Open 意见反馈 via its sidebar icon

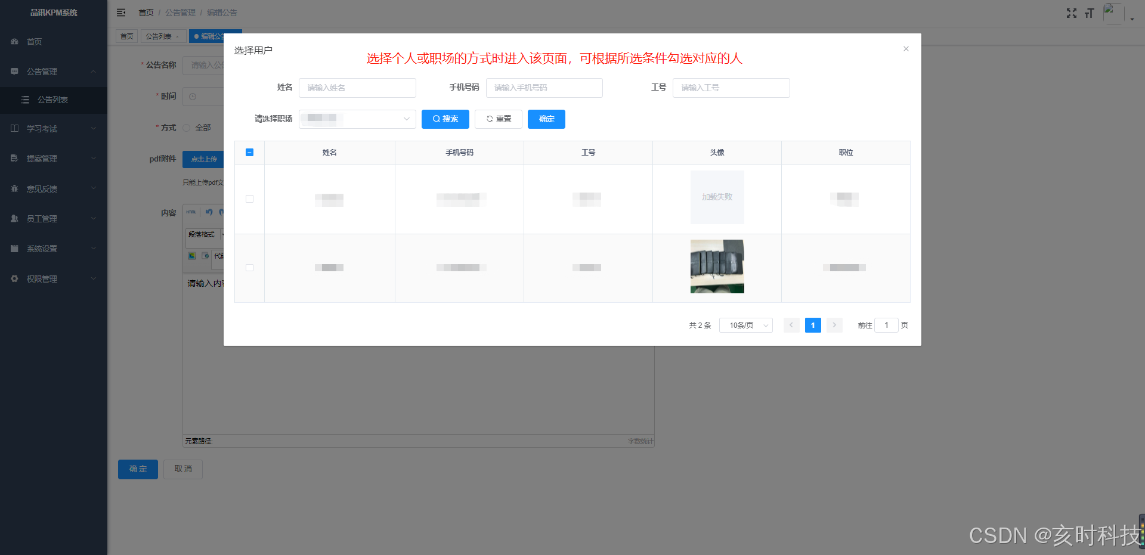pyautogui.click(x=14, y=188)
